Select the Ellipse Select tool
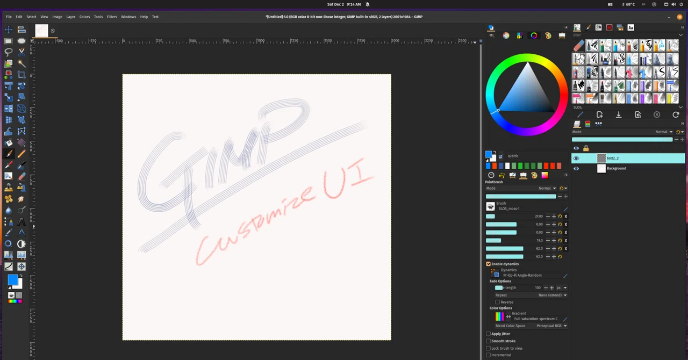Image resolution: width=688 pixels, height=360 pixels. click(21, 41)
